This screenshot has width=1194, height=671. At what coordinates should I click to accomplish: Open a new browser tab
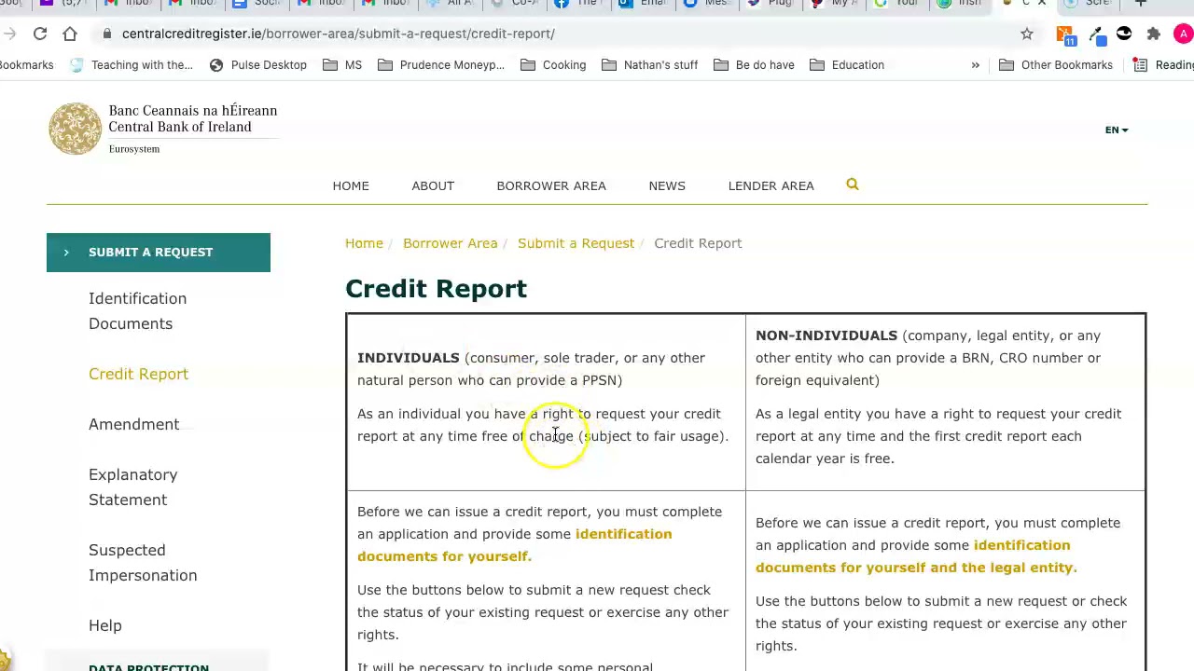point(1140,3)
